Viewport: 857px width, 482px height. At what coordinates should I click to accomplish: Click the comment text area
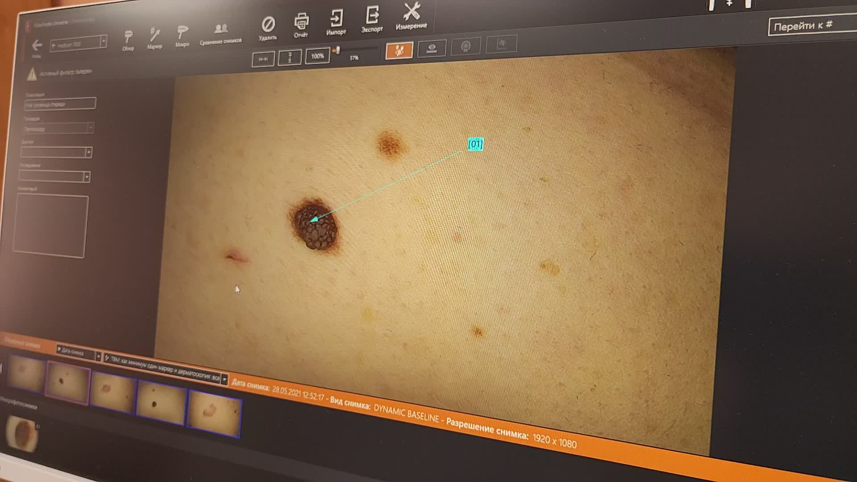coord(50,226)
